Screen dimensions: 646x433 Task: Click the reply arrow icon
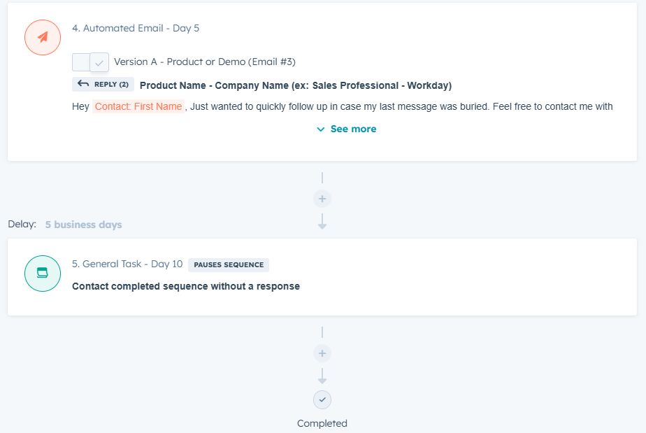pos(83,84)
